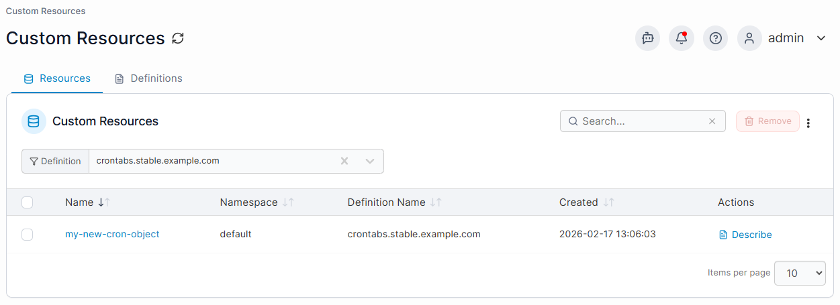The image size is (840, 305).
Task: Open the three-dot table options menu
Action: pos(808,123)
